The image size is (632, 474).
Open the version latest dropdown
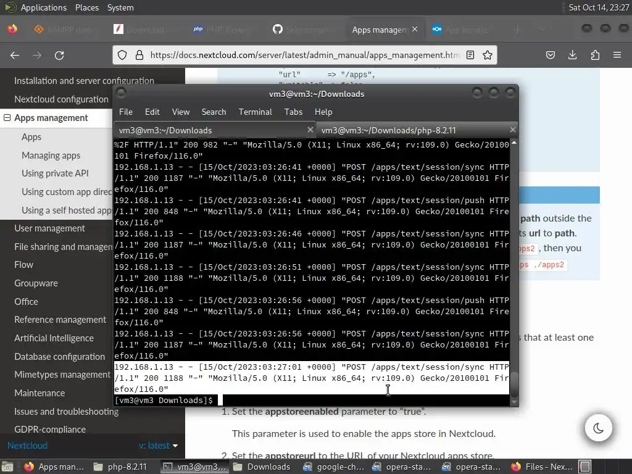158,446
